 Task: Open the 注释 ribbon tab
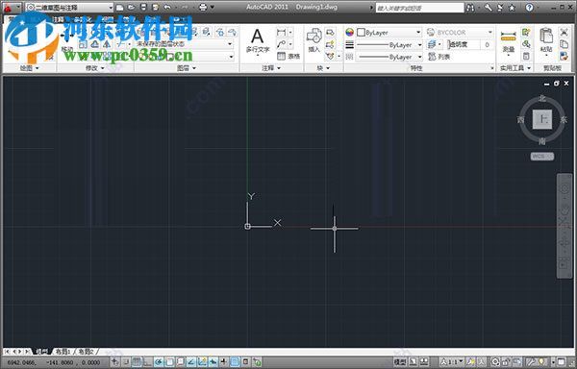tap(58, 19)
